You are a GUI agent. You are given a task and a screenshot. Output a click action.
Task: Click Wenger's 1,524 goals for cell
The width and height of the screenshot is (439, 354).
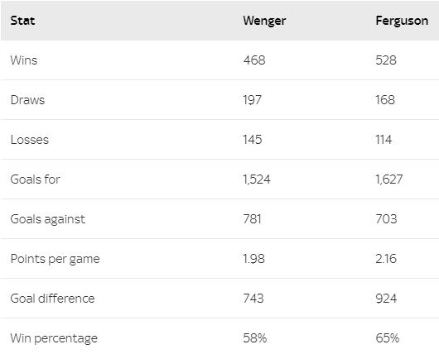coord(257,179)
